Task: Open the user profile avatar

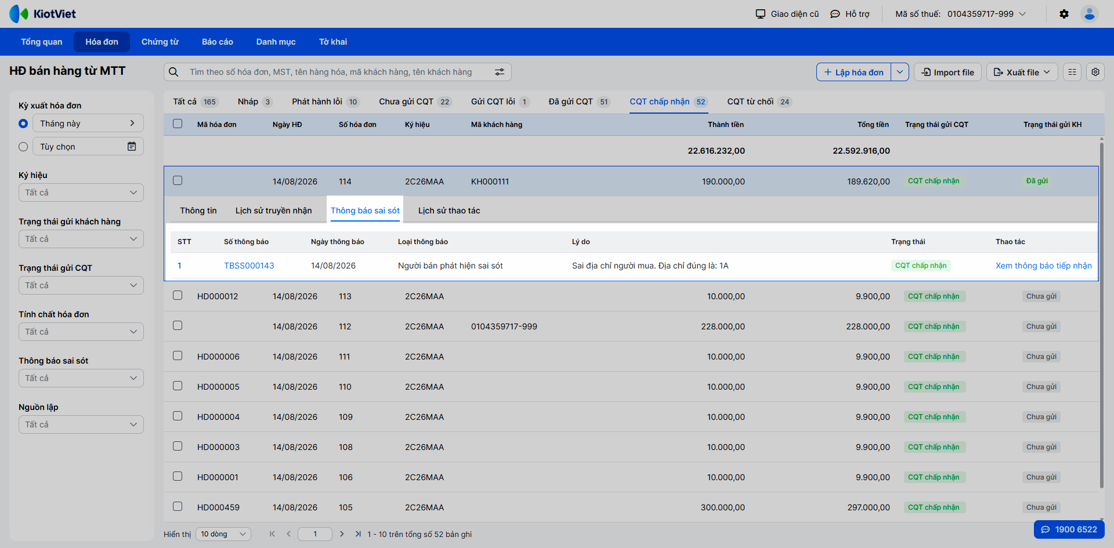Action: click(1090, 14)
